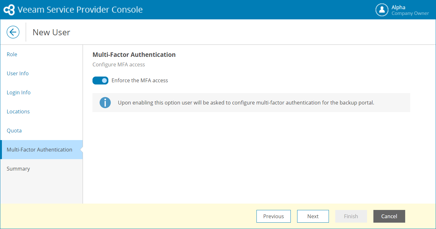
Task: Select the Locations step
Action: (18, 111)
